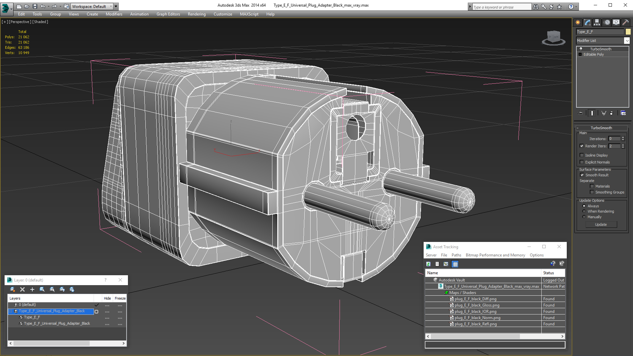Image resolution: width=633 pixels, height=356 pixels.
Task: Open the MAXScript menu
Action: pyautogui.click(x=249, y=14)
